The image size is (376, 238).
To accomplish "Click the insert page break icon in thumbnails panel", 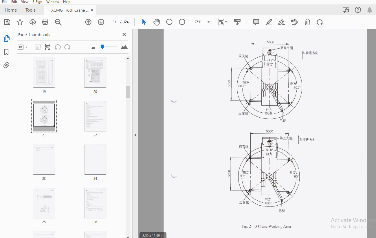I will click(x=48, y=47).
